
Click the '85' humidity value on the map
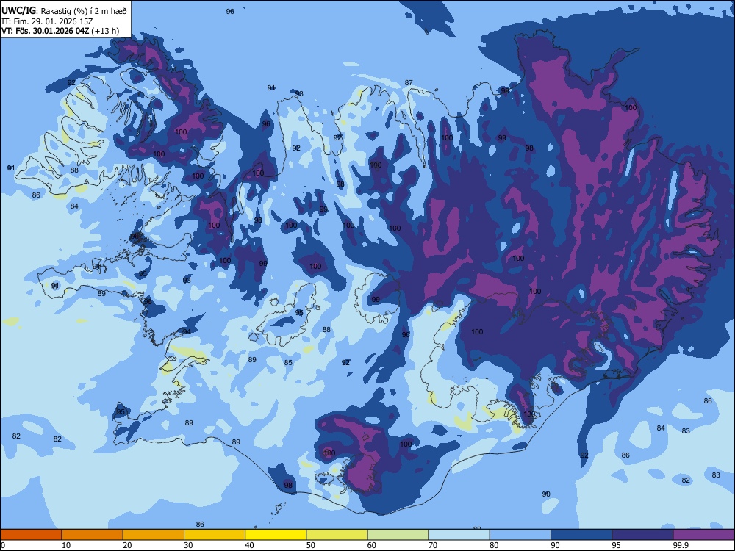click(288, 362)
